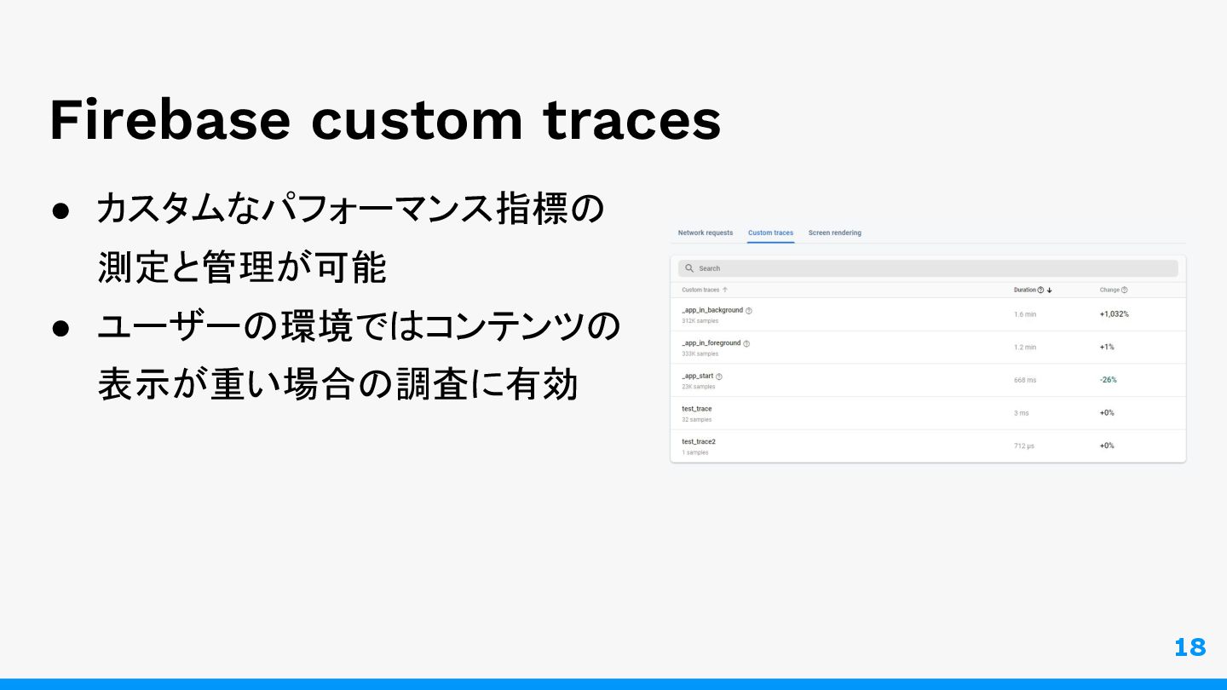Click the 312K samples text
This screenshot has height=690, width=1227.
[700, 321]
